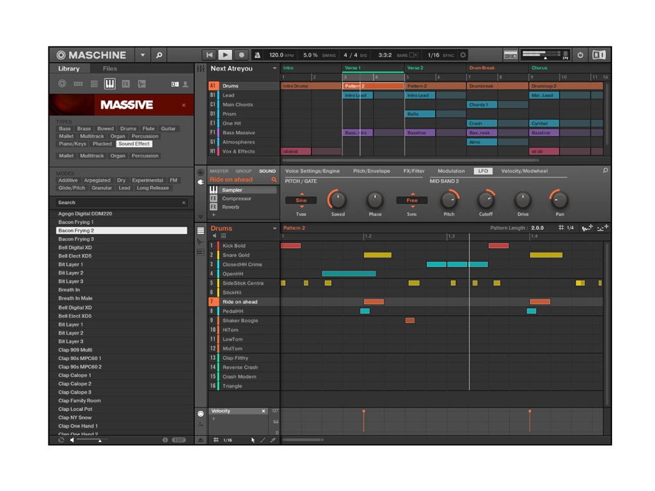Toggle the prehear speaker icon in browser footer
This screenshot has height=491, width=655.
tap(72, 440)
